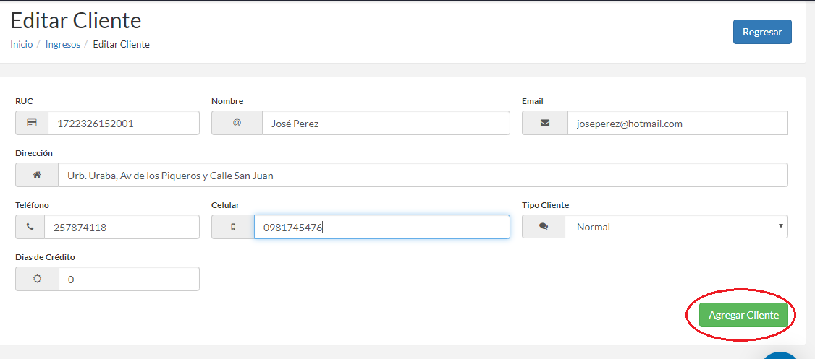The height and width of the screenshot is (359, 815).
Task: Click the Dirección address input field
Action: tap(423, 175)
